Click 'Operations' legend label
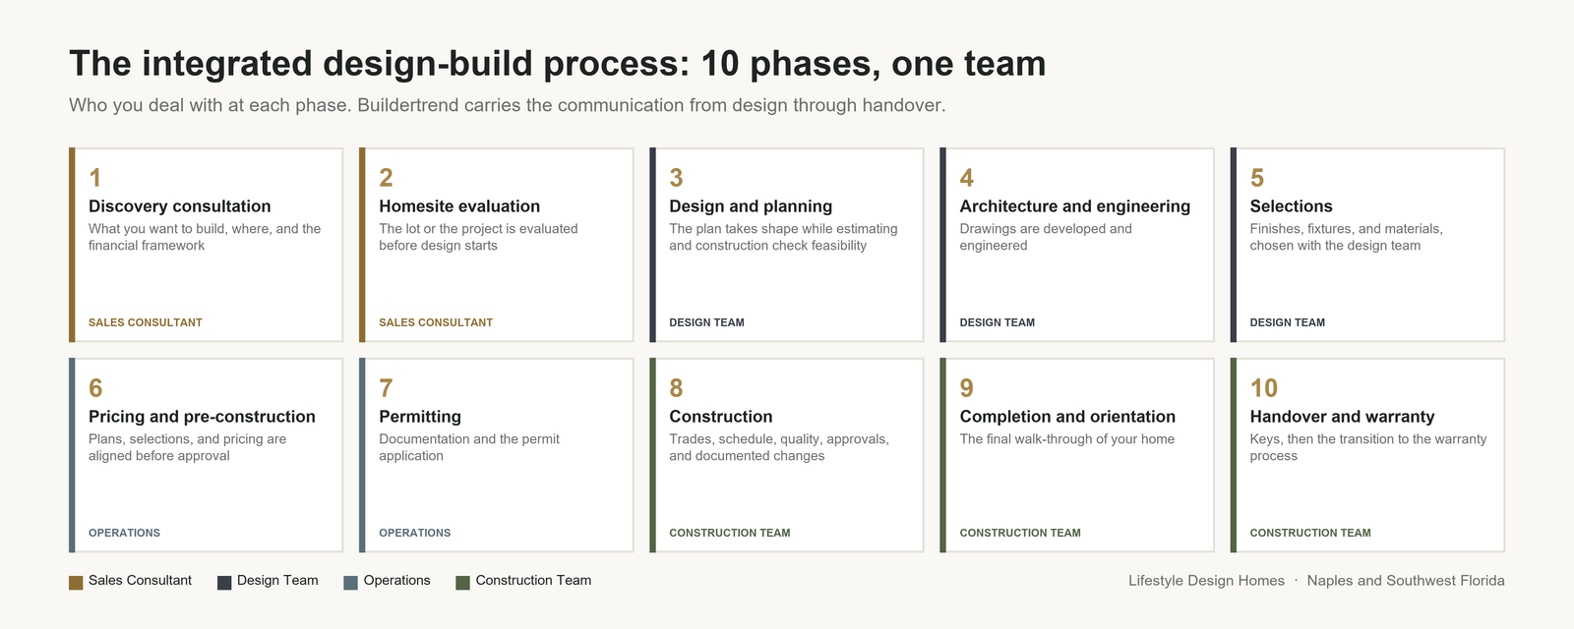Image resolution: width=1574 pixels, height=629 pixels. 396,581
